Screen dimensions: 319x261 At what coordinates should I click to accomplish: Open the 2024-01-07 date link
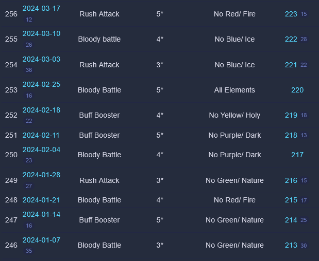pyautogui.click(x=41, y=240)
